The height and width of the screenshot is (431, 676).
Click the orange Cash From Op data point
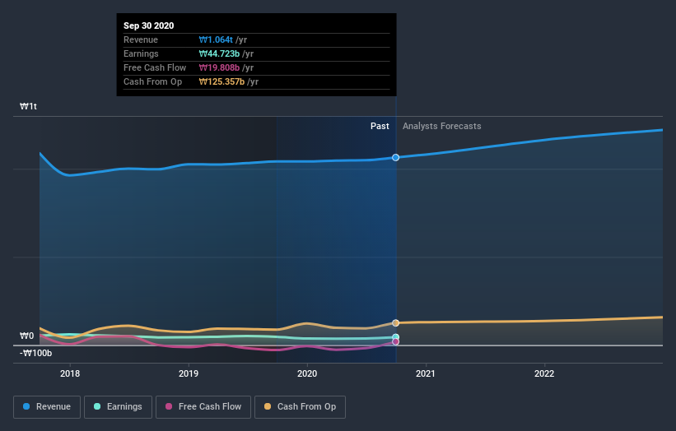coord(396,323)
